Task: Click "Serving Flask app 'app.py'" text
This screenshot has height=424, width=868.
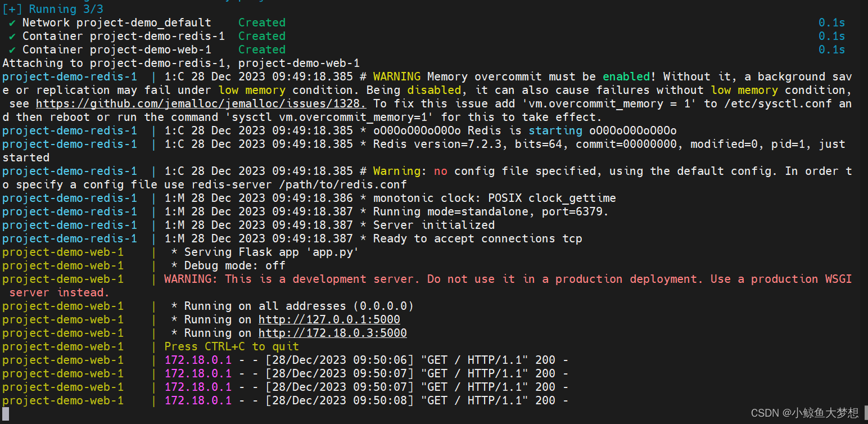Action: pos(272,252)
